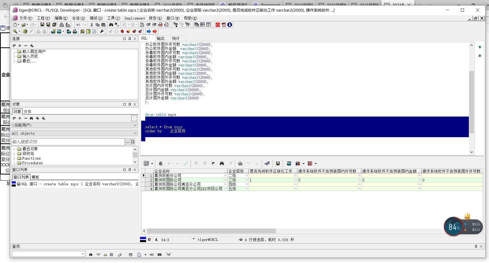Open the grid layout dropdown arrow
The image size is (489, 263).
tap(152, 164)
